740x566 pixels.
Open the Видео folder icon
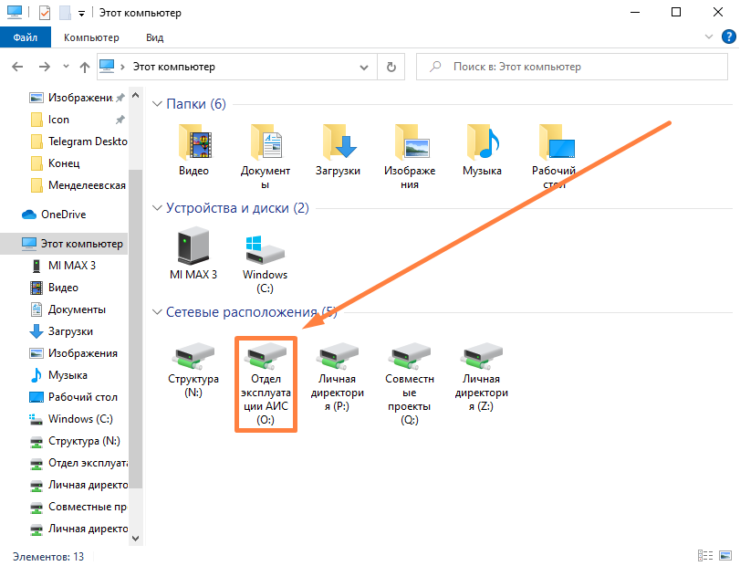coord(193,144)
